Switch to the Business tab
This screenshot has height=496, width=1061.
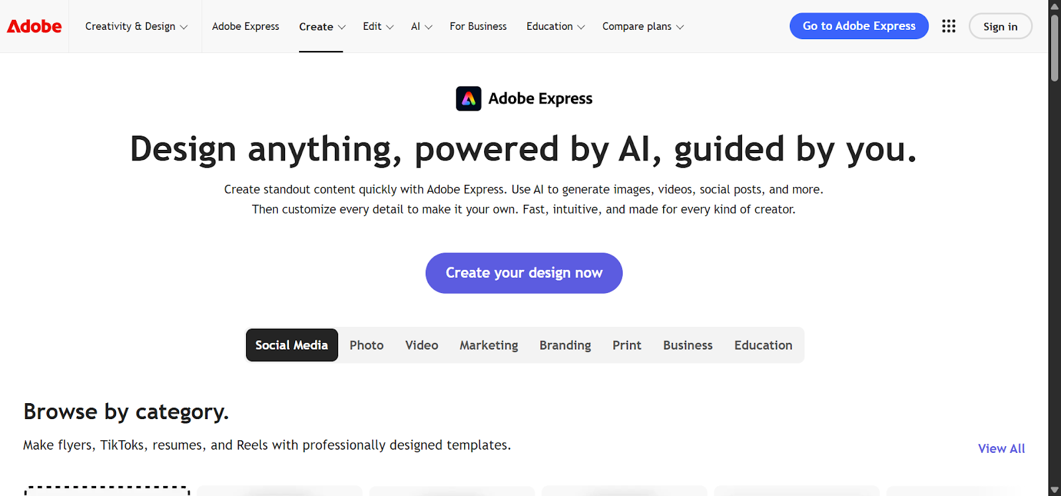point(688,345)
